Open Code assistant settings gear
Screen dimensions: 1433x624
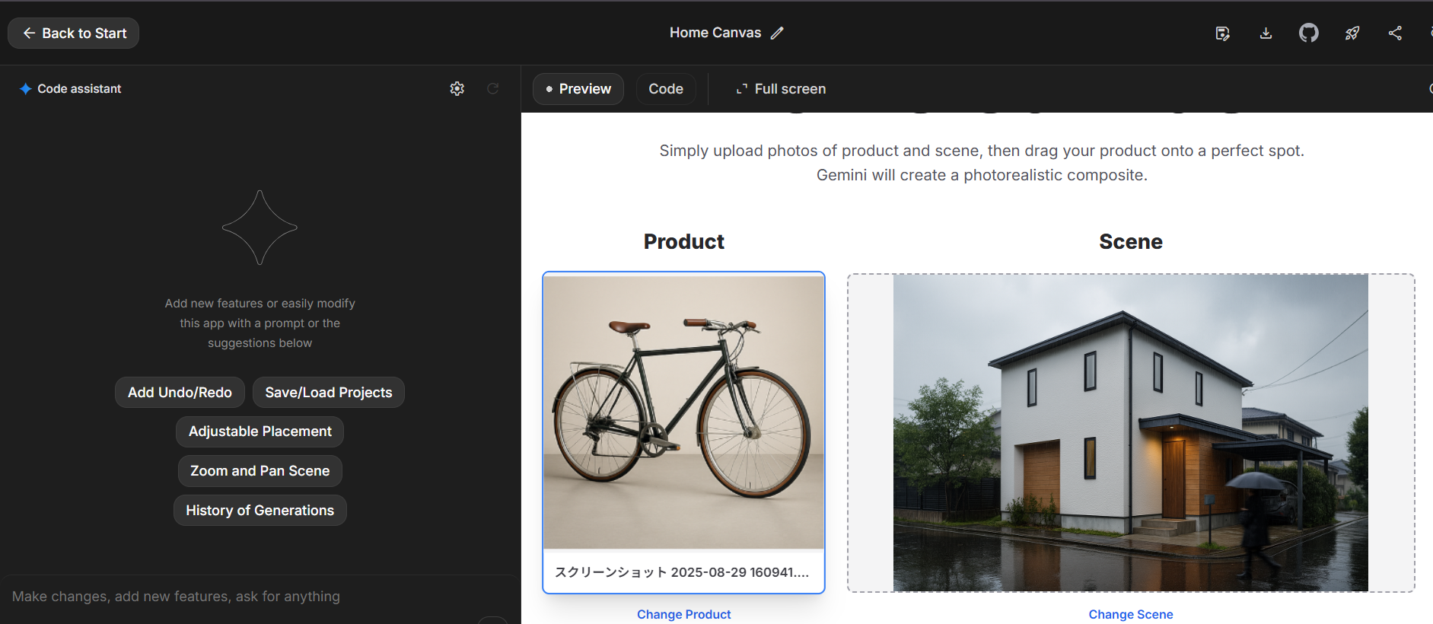(457, 88)
